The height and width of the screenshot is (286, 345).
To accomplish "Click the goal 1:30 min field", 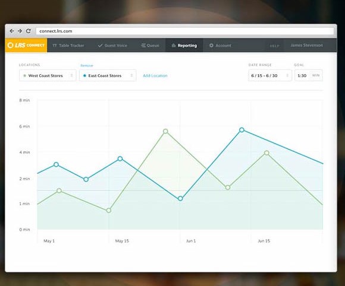I will [309, 75].
